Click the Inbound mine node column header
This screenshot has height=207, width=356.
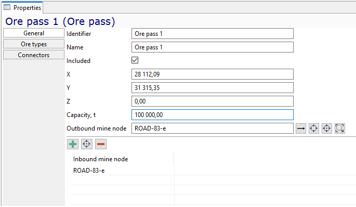[122, 159]
